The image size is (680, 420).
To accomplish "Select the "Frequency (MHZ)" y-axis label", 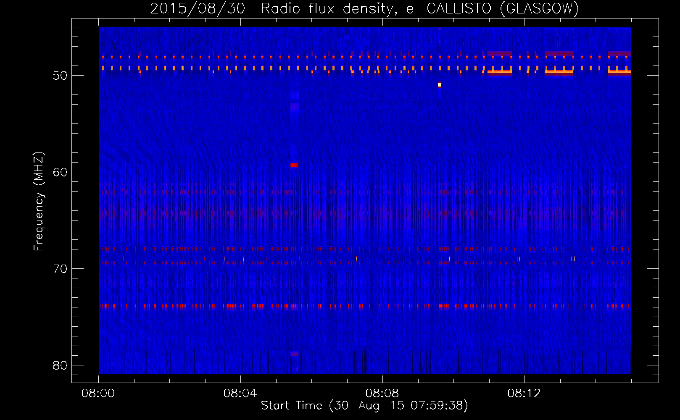I will coord(38,202).
